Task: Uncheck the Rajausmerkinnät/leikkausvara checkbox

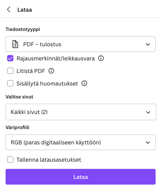Action: [x=10, y=58]
